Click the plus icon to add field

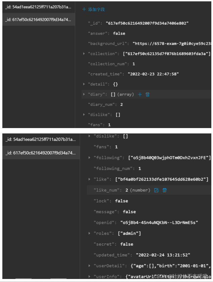84,9
